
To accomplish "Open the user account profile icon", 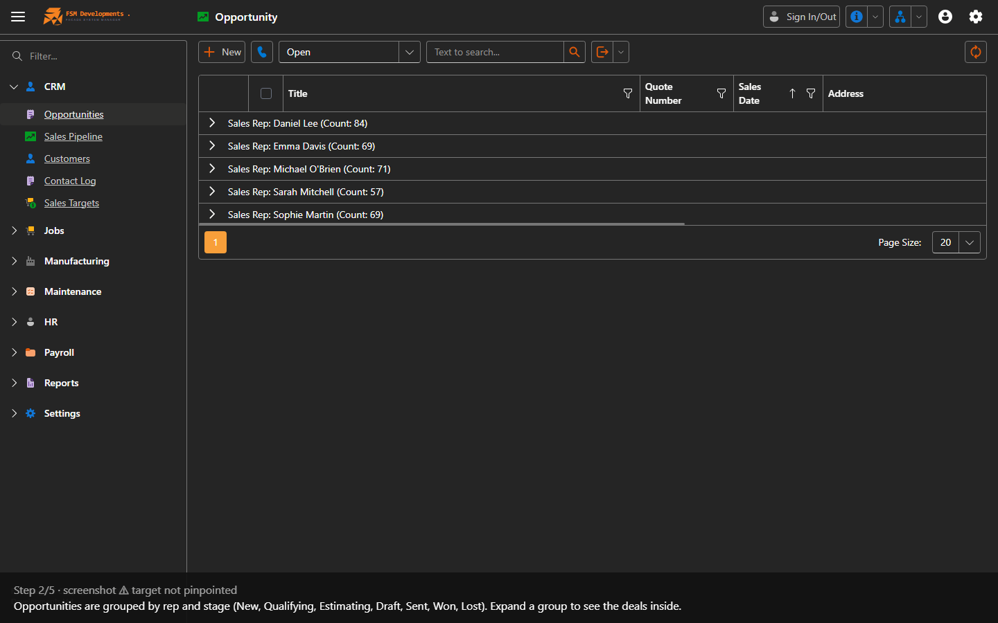I will pos(945,17).
